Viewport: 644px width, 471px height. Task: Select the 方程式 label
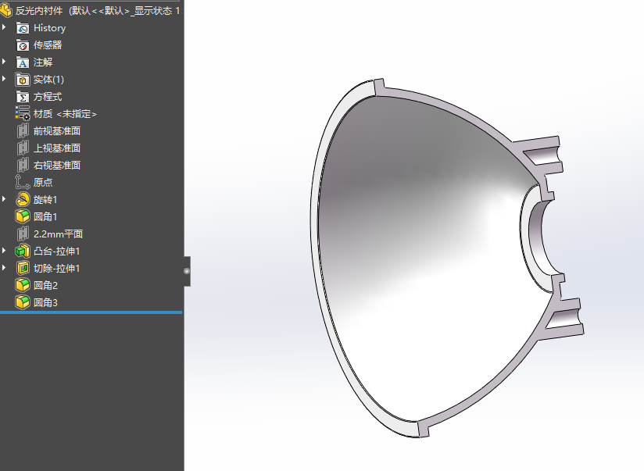coord(48,97)
